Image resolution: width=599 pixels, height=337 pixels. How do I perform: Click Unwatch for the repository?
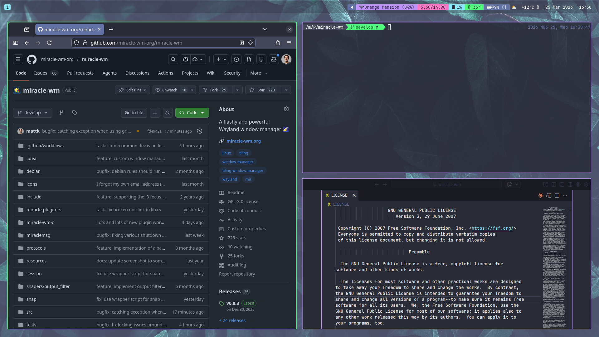(171, 90)
